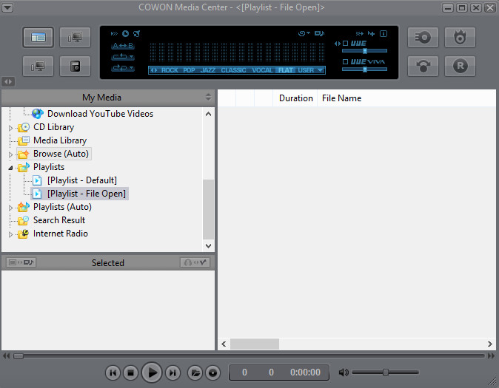Click the My Media tree scroll-down arrow
Image resolution: width=499 pixels, height=388 pixels.
click(208, 245)
